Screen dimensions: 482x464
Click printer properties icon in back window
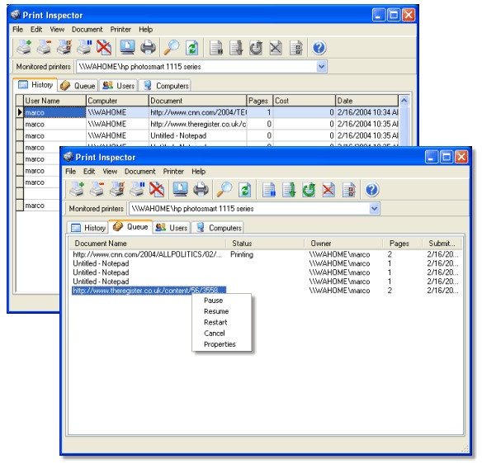64,47
